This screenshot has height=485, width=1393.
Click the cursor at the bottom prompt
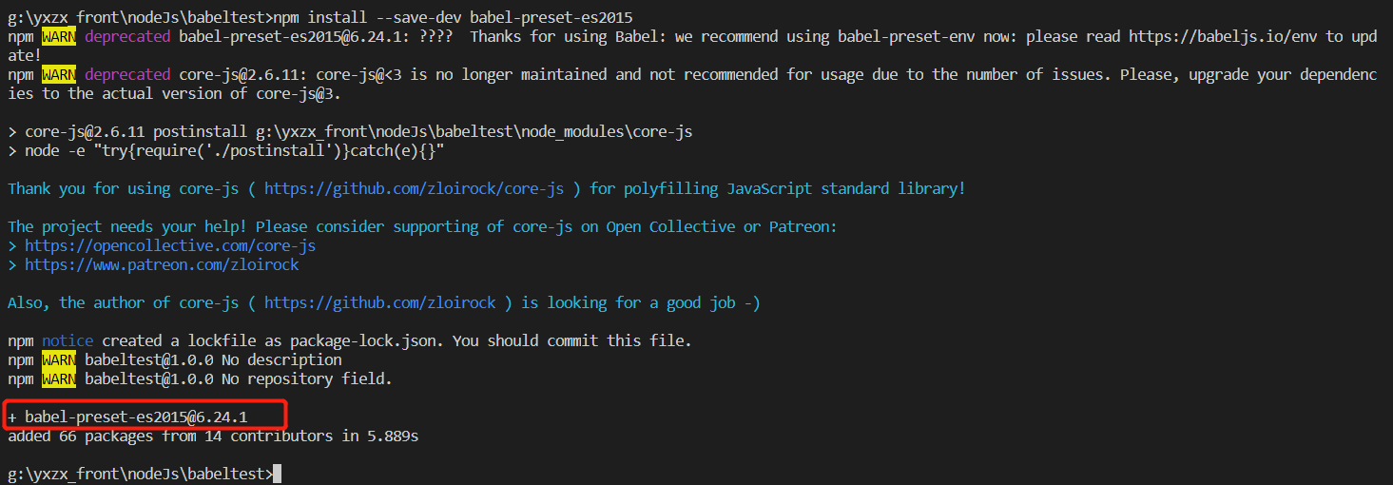[277, 474]
